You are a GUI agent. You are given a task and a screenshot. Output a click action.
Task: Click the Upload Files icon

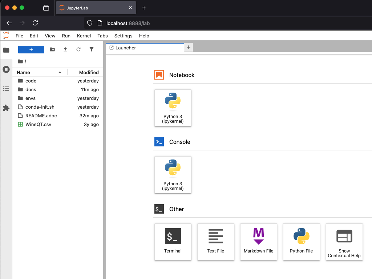[65, 49]
